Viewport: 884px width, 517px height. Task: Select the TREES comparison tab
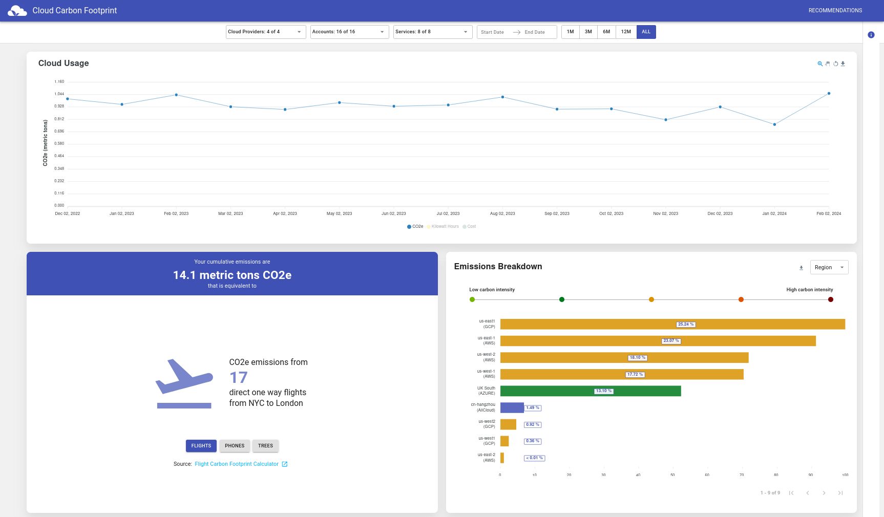coord(265,446)
